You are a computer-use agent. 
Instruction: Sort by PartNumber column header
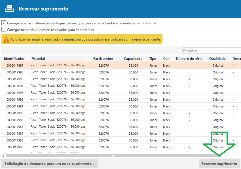pos(103,59)
